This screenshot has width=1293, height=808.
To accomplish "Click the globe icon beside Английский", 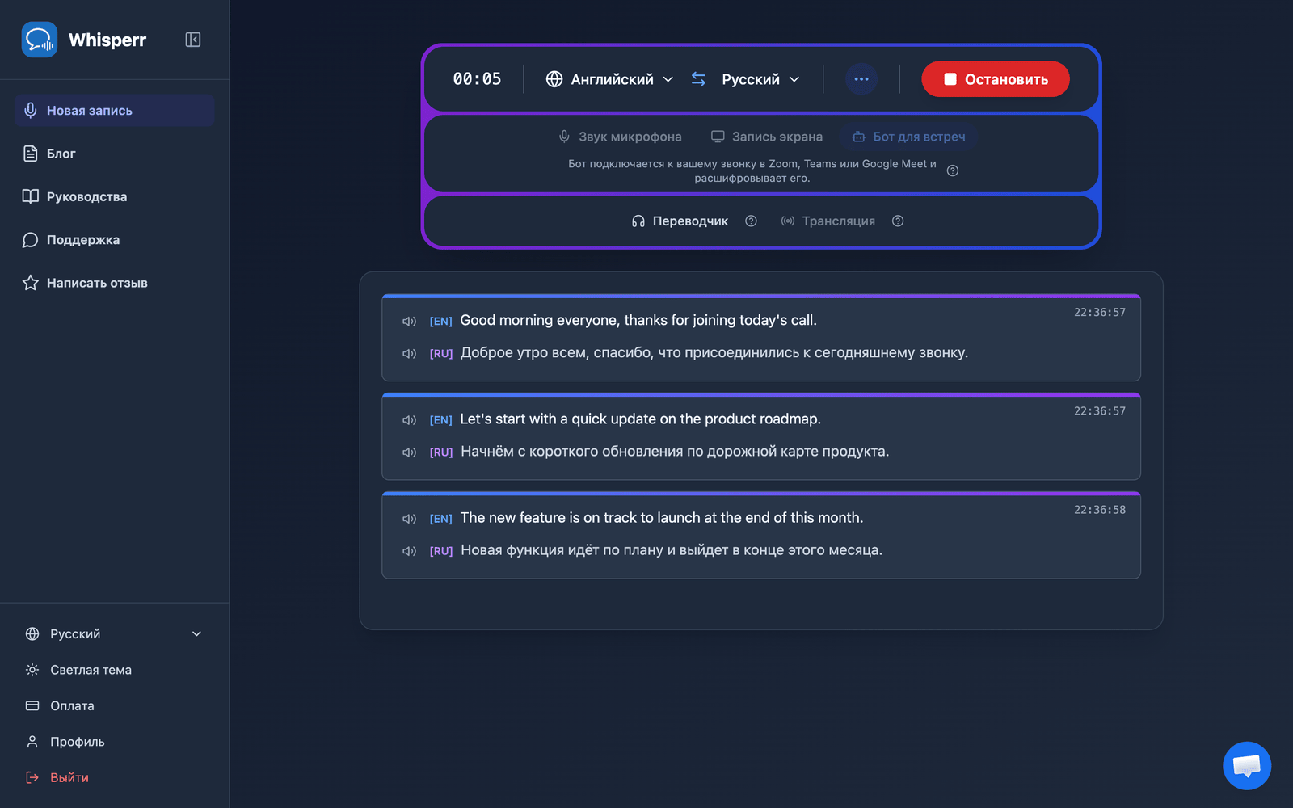I will pos(554,79).
